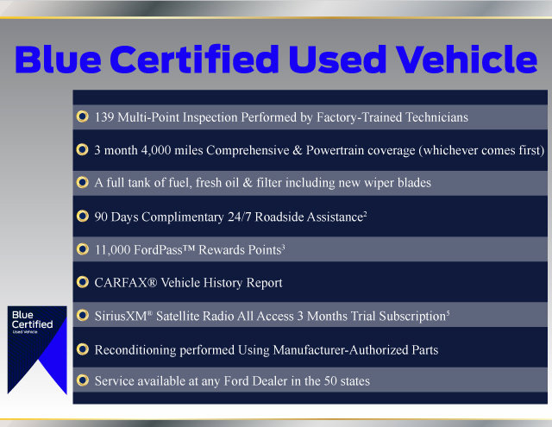Click the bullet beside Service available at any Ford Dealer
The image size is (552, 427).
point(83,380)
